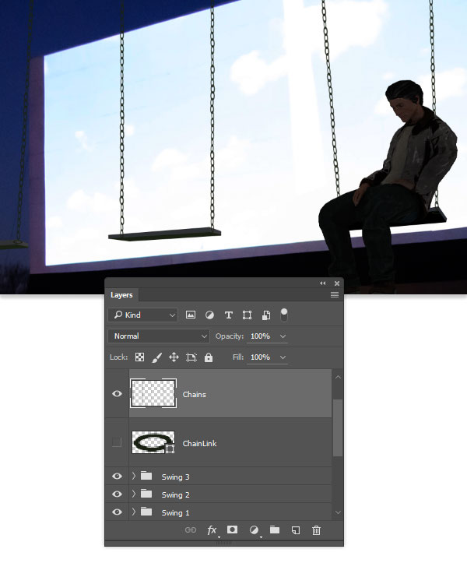
Task: Lock image pixels brush icon
Action: point(157,357)
